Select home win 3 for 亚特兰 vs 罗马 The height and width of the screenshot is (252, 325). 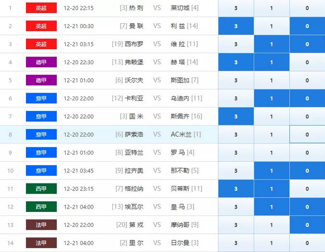click(236, 153)
